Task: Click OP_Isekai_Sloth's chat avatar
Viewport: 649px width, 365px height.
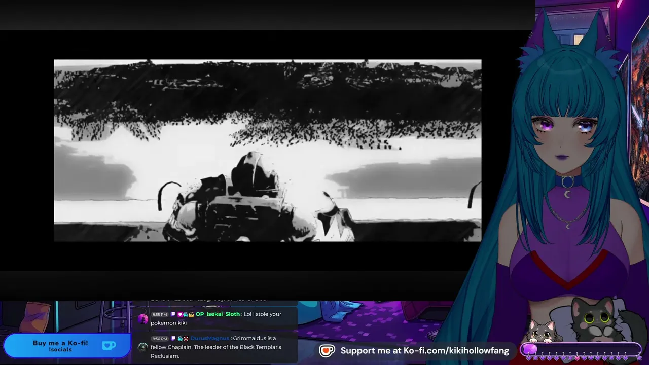Action: point(143,319)
